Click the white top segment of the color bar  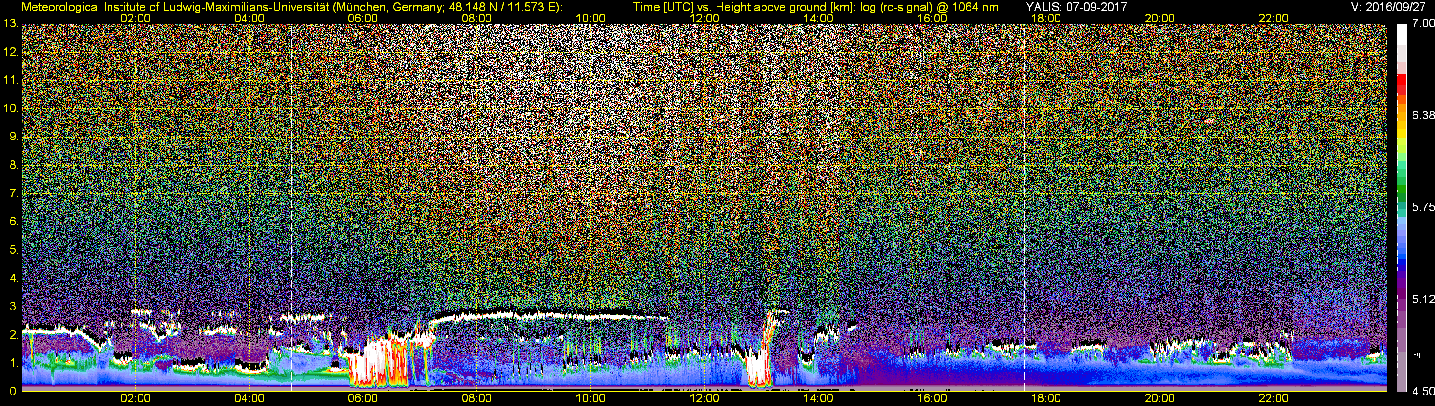pyautogui.click(x=1402, y=34)
